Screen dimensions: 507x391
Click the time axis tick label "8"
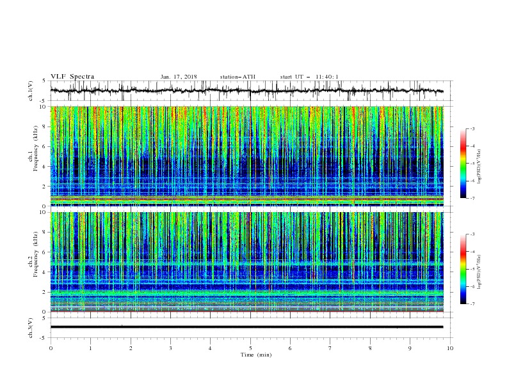point(370,348)
